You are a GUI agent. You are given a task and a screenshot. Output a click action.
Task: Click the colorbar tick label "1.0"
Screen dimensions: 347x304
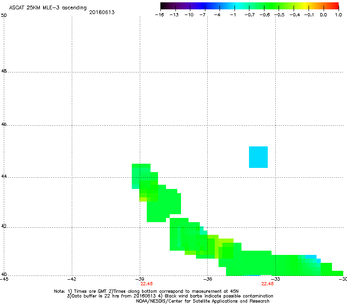tap(339, 15)
